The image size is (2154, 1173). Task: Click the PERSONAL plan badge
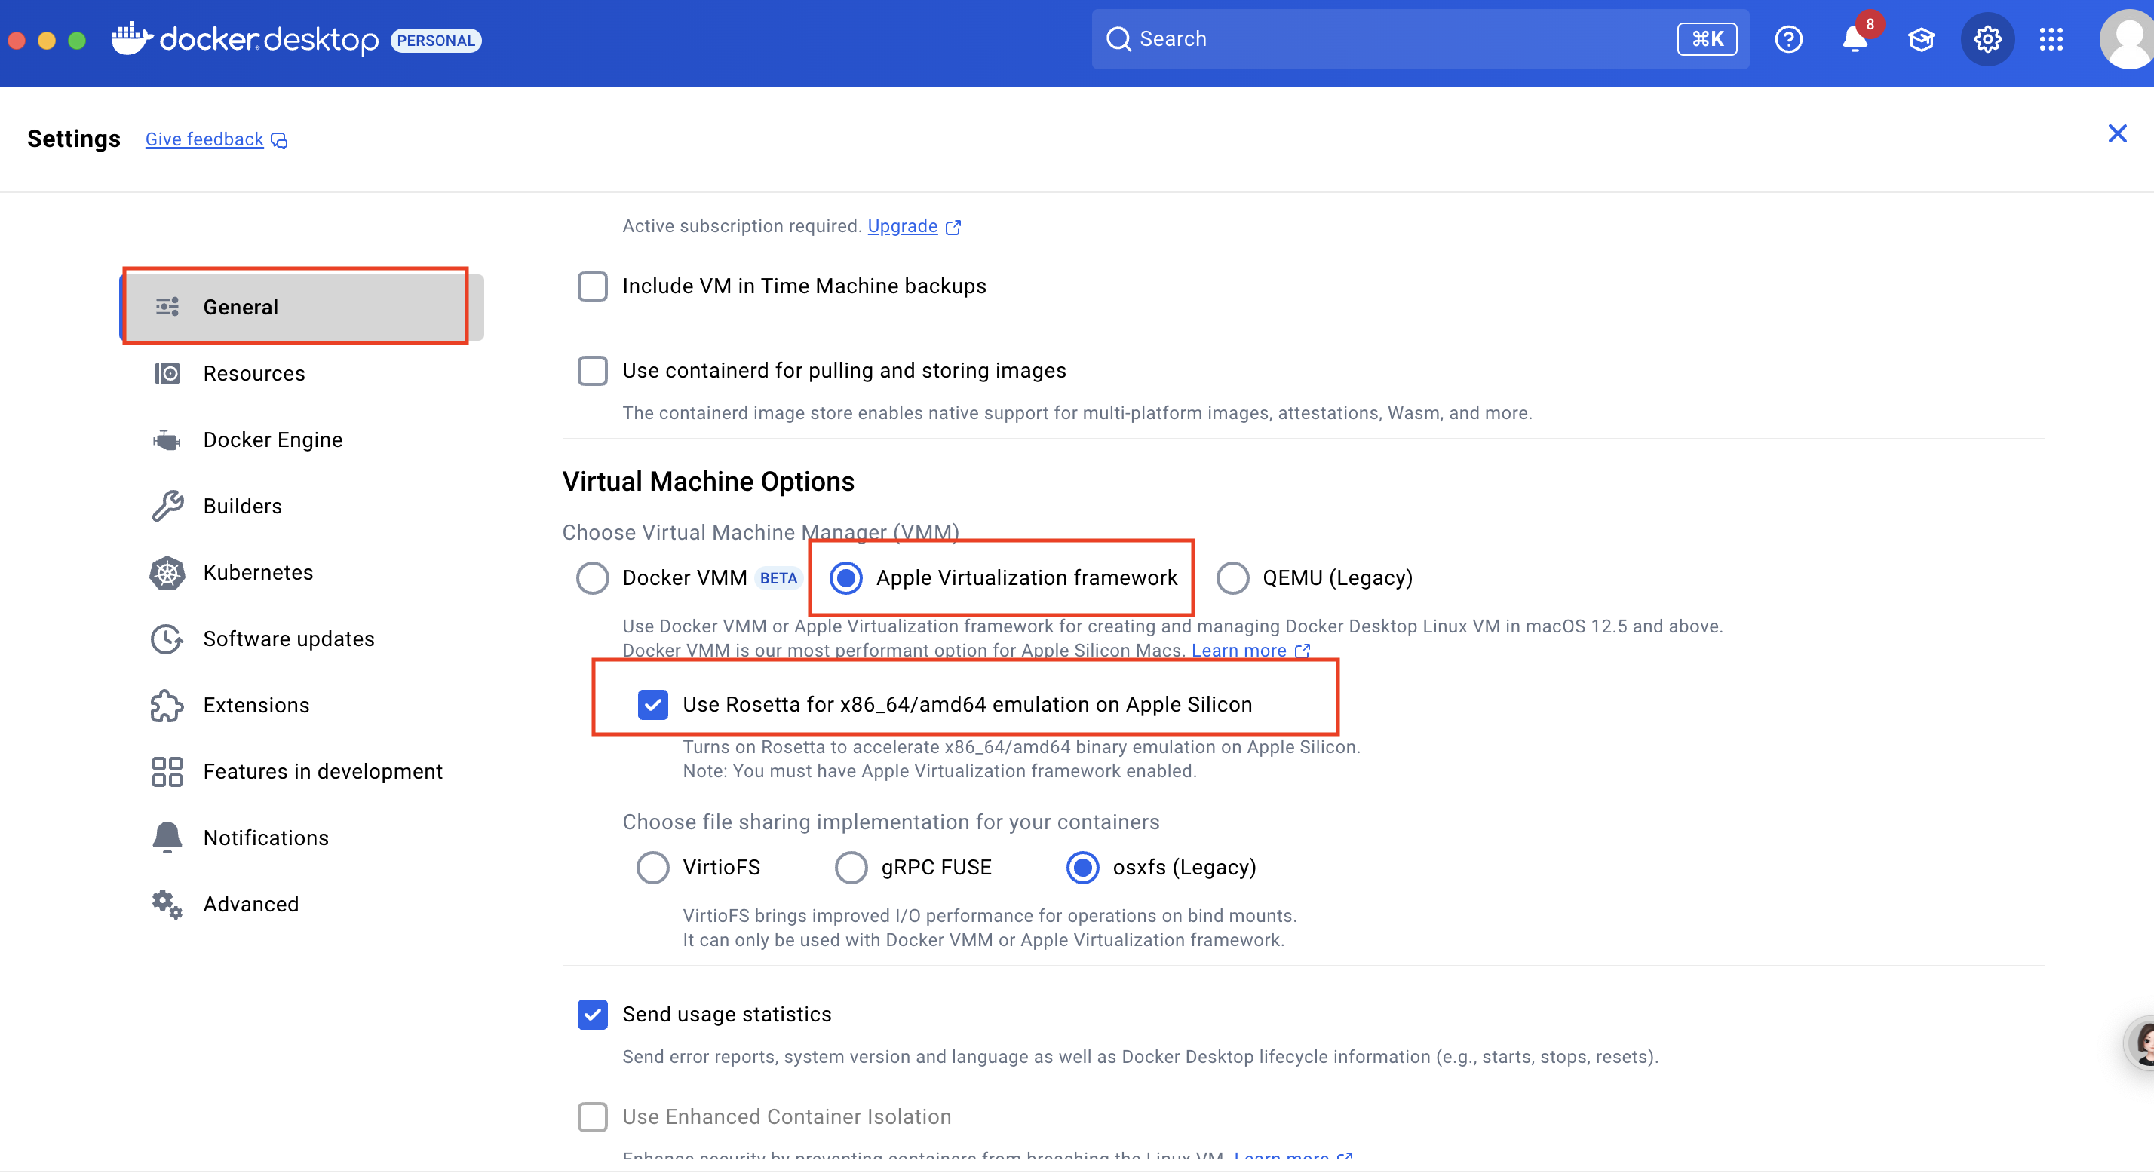(x=436, y=40)
